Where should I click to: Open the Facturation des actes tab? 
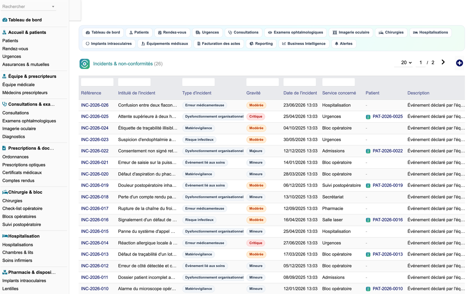pos(219,44)
